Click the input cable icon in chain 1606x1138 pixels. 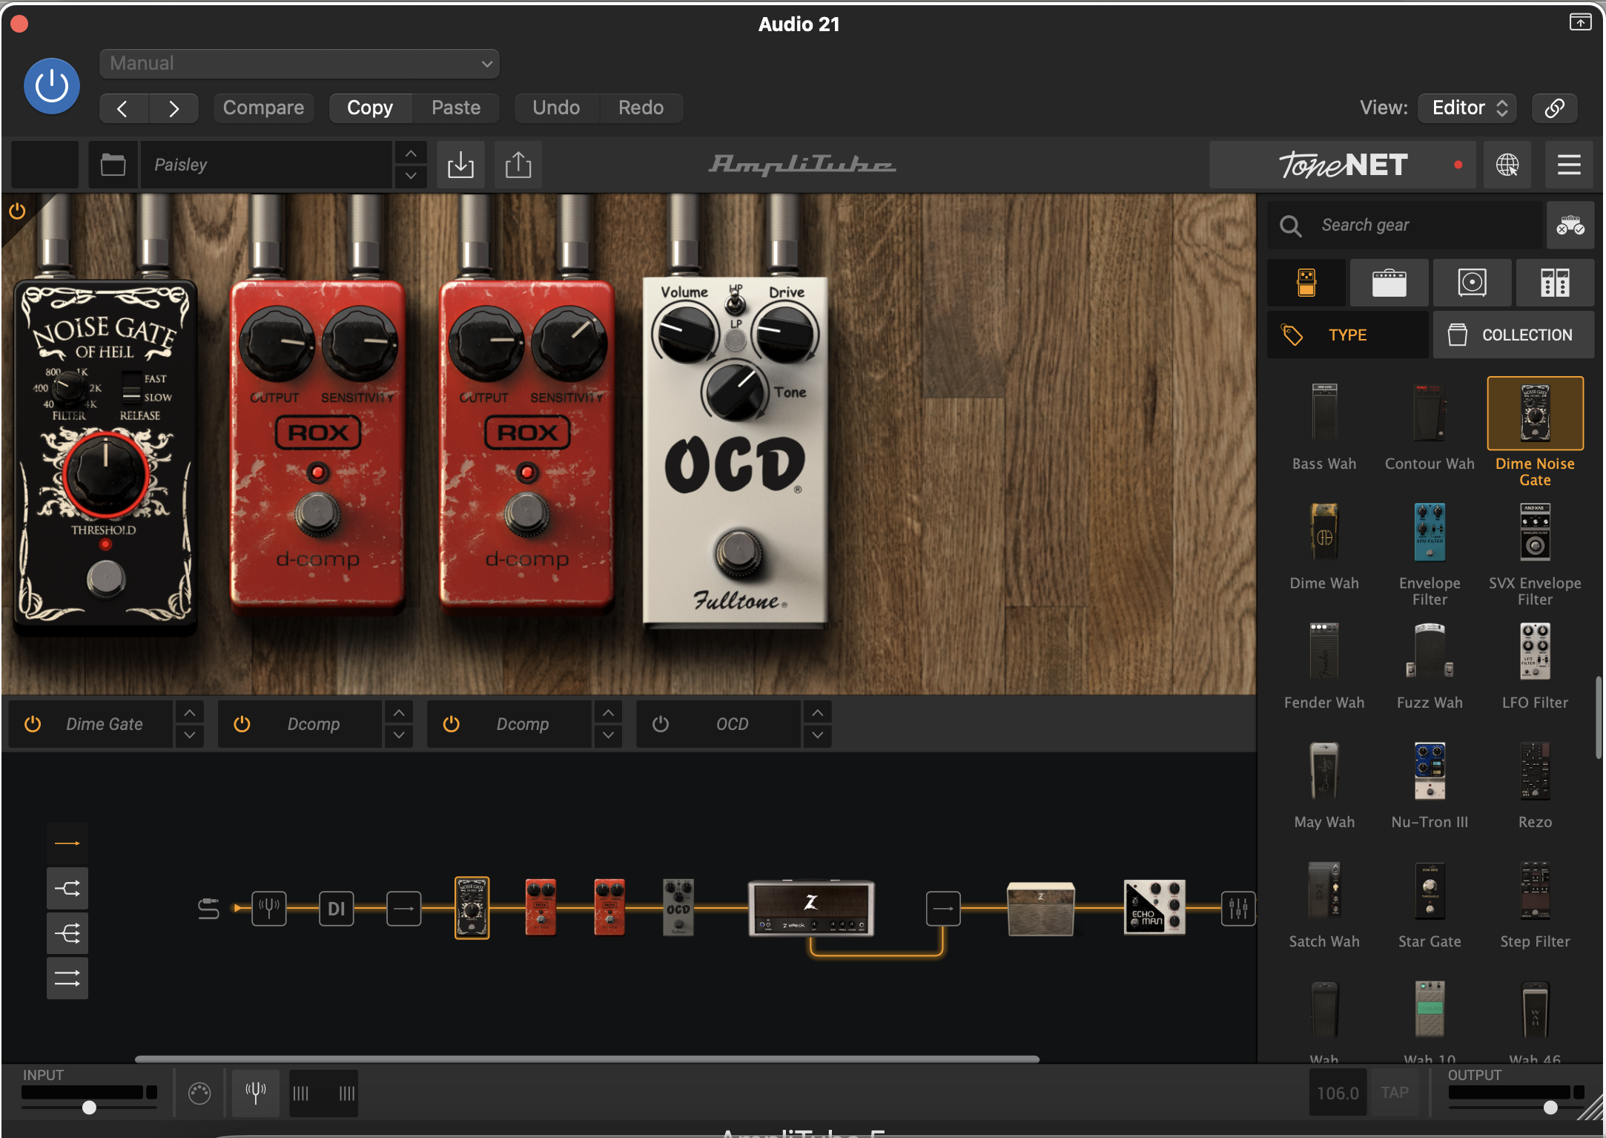point(208,908)
